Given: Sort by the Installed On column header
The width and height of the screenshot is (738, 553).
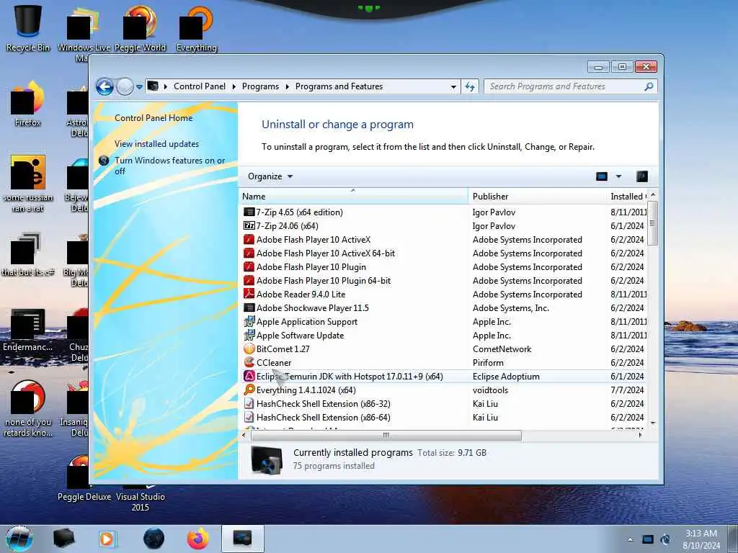Looking at the screenshot, I should pyautogui.click(x=628, y=196).
